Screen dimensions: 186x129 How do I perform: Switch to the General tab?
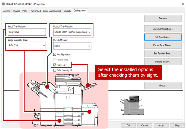(7, 11)
